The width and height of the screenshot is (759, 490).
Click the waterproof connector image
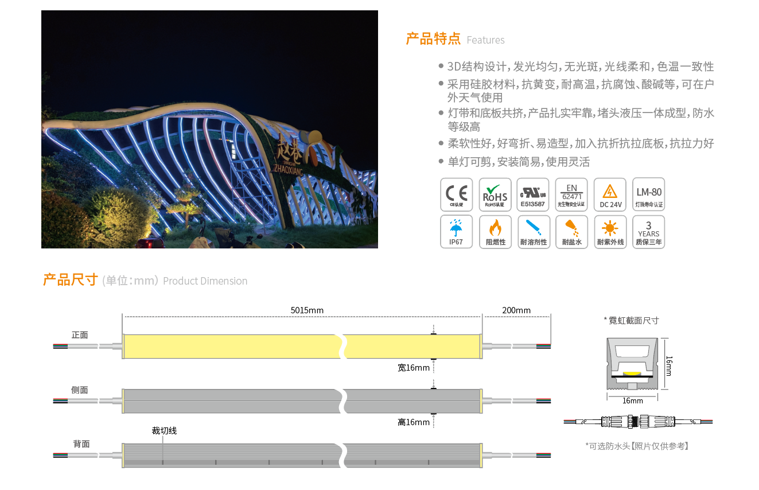tap(638, 422)
